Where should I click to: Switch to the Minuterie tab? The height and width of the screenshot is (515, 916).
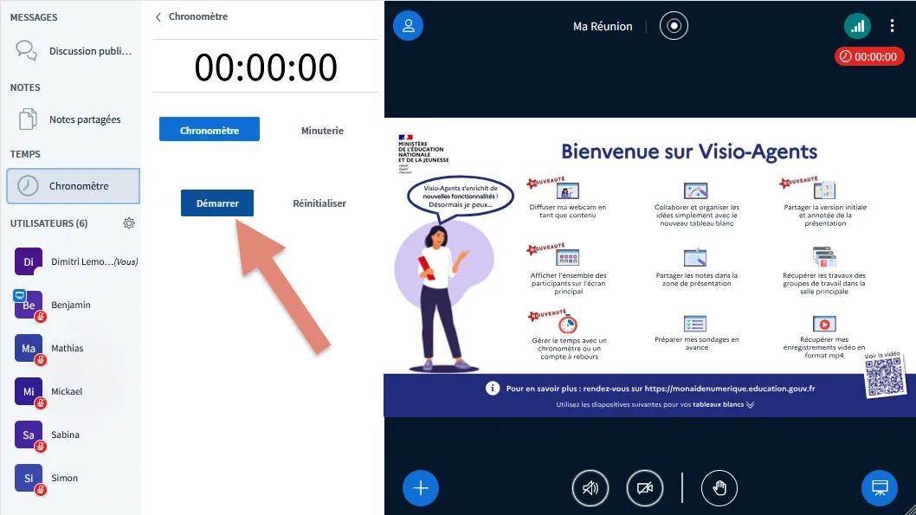point(322,130)
